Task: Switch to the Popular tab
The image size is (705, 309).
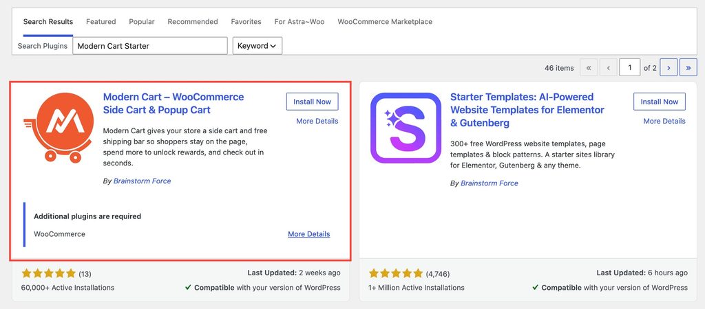Action: coord(142,21)
